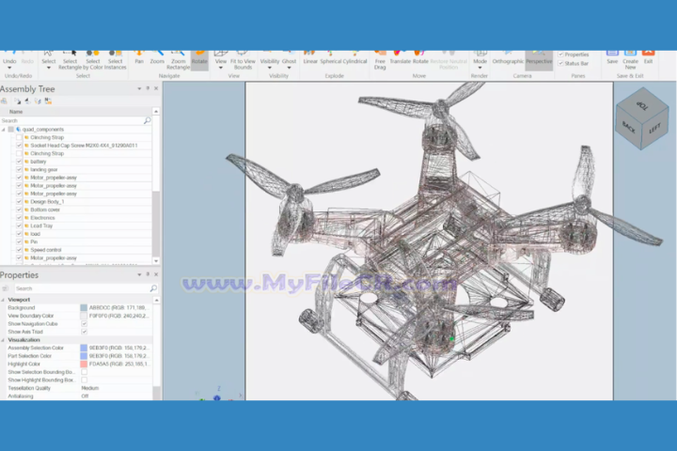
Task: Click the Assembly Tree scroll down arrow
Action: point(156,260)
